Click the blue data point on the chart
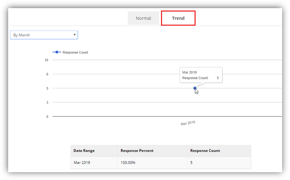This screenshot has height=180, width=290. [195, 88]
